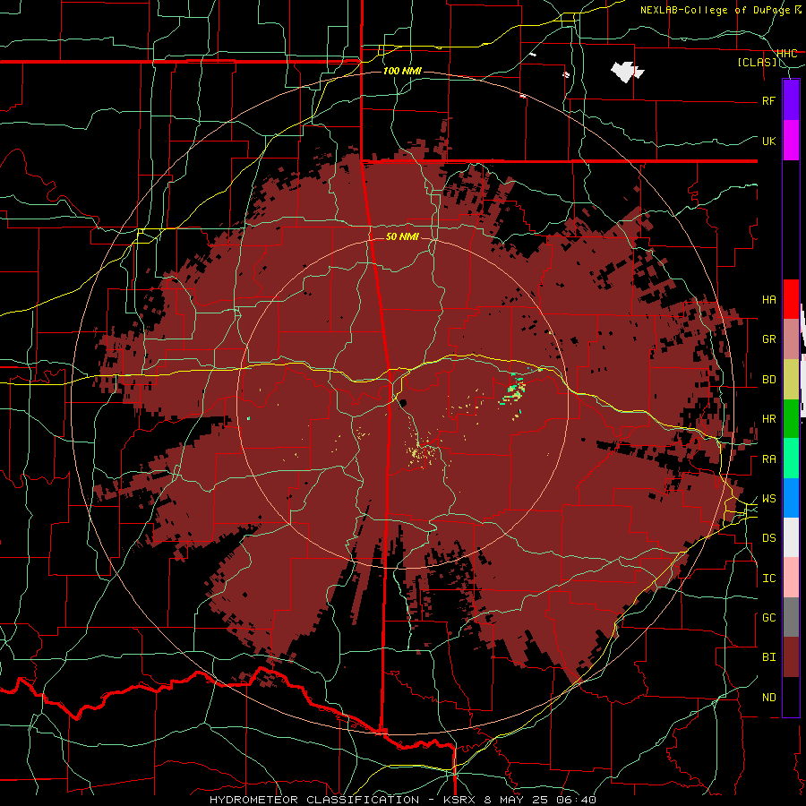The height and width of the screenshot is (806, 806).
Task: Select the DS legend label
Action: point(768,537)
